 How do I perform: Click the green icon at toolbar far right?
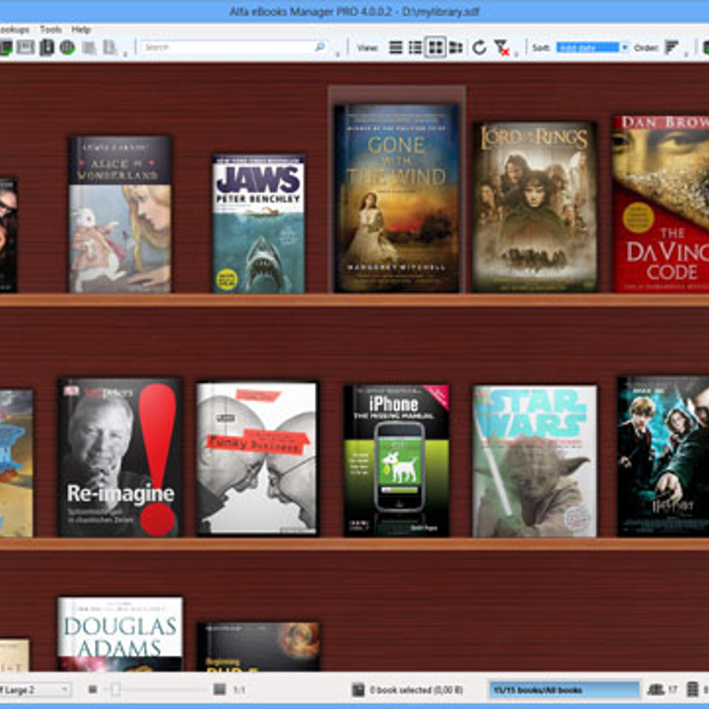click(706, 47)
